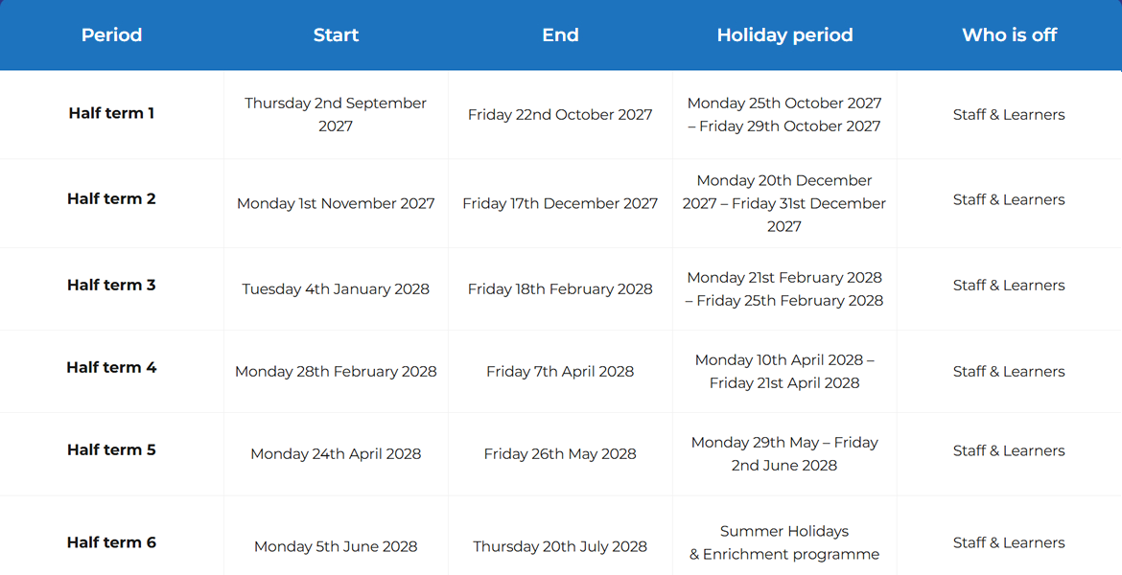Click the Summer Holidays & Enrichment programme cell

(784, 542)
